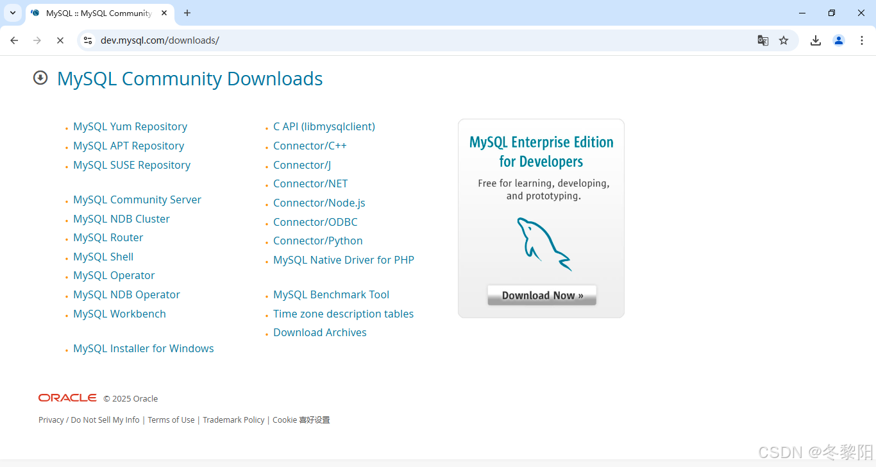Open MySQL Community Server link
Viewport: 876px width, 467px height.
click(137, 200)
